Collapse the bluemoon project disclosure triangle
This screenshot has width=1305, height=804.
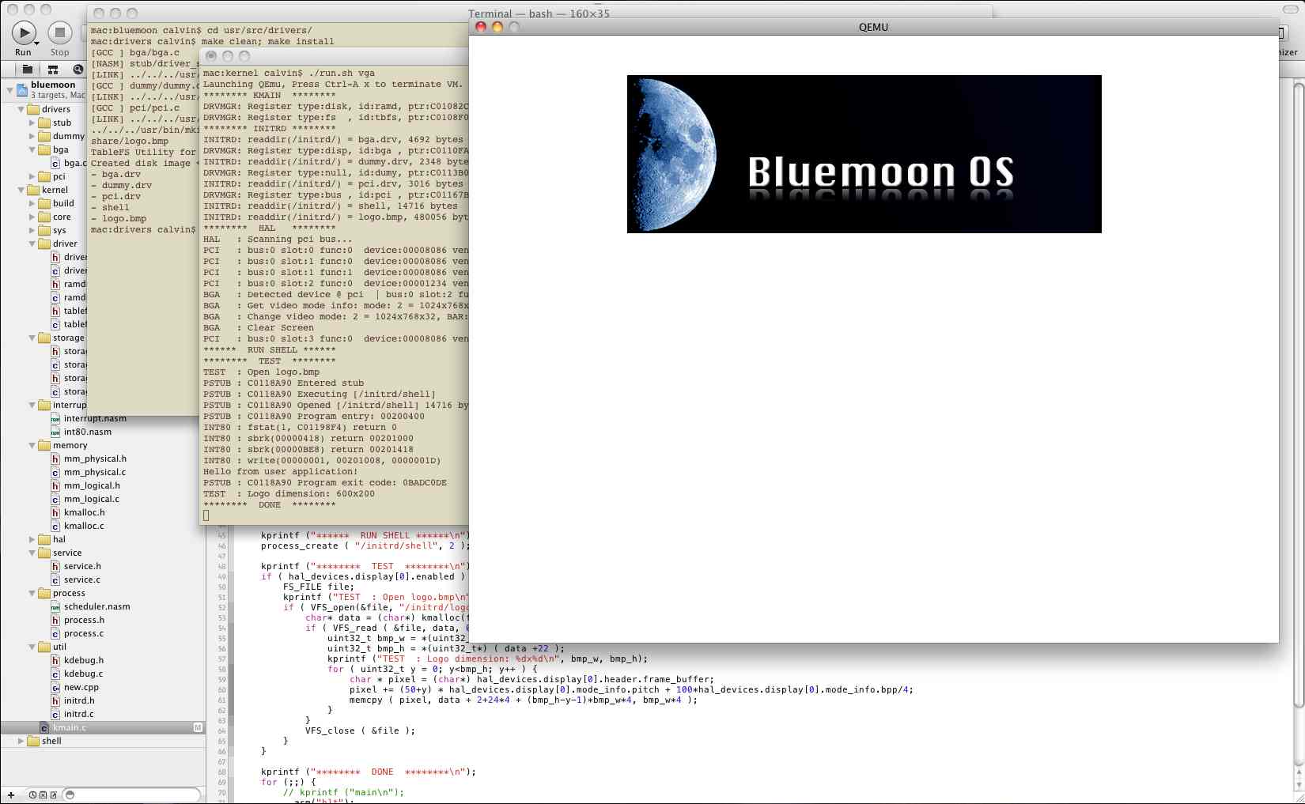click(x=9, y=90)
